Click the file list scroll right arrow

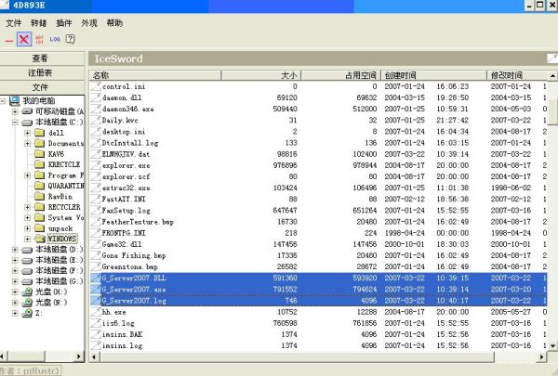(541, 357)
